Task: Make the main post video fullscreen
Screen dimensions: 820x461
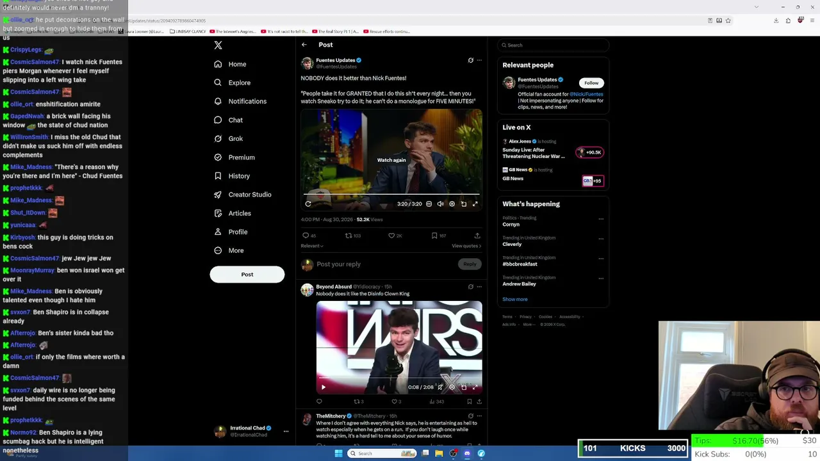Action: [x=475, y=204]
